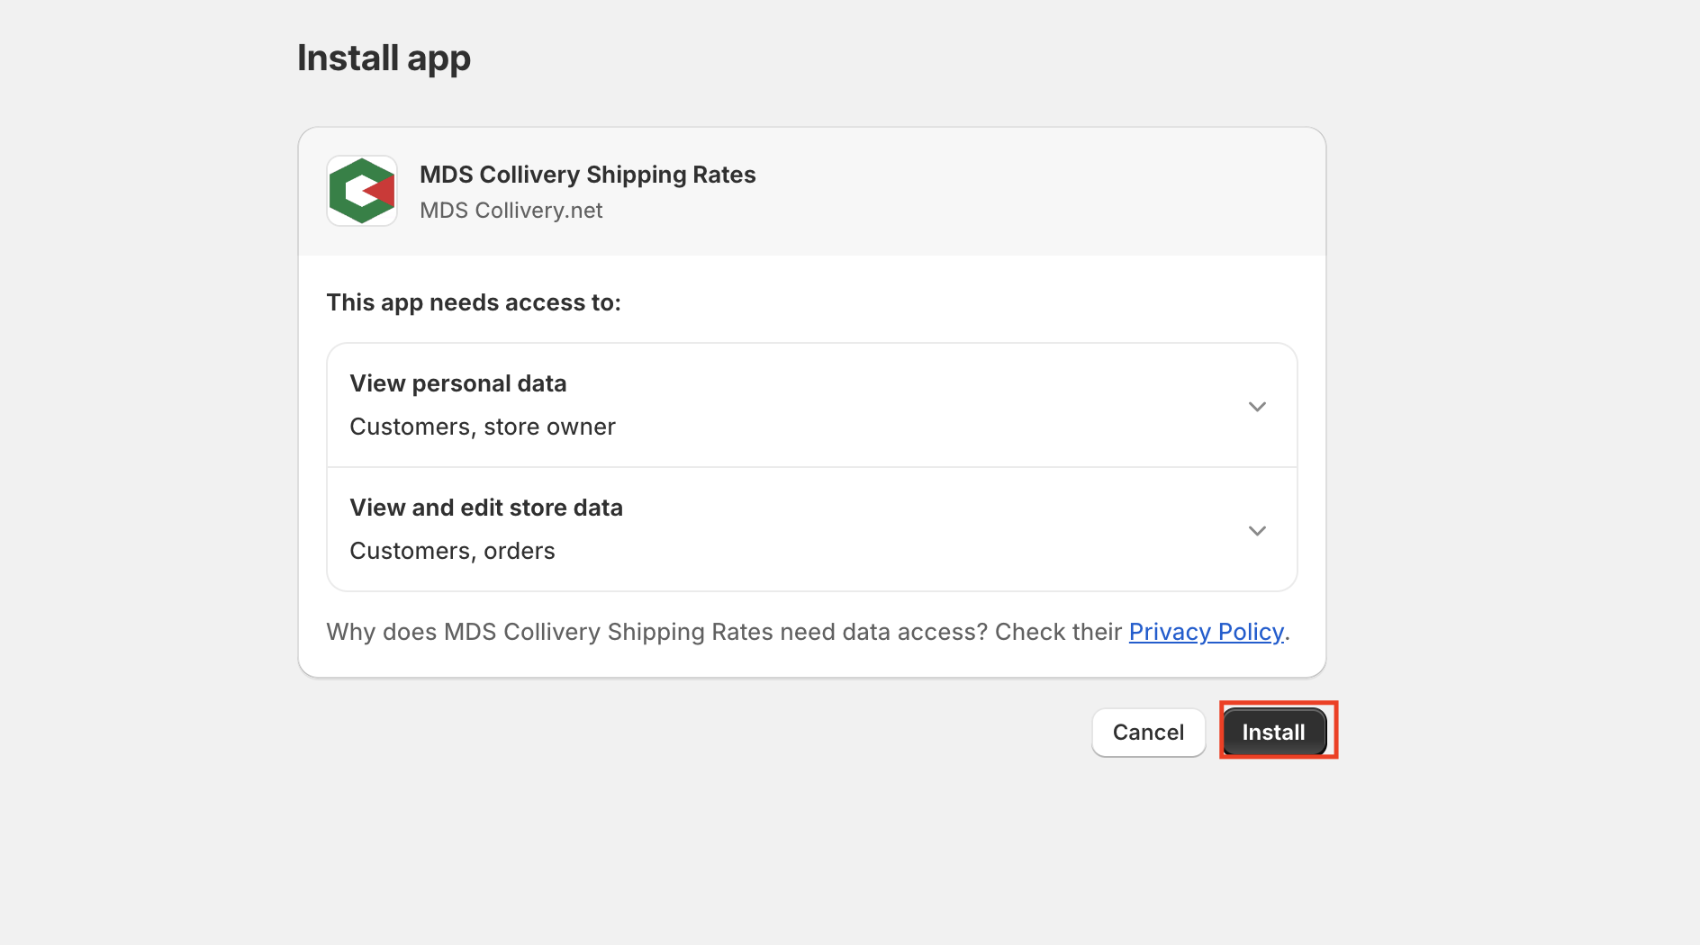Open the Privacy Policy link
Image resolution: width=1700 pixels, height=945 pixels.
pos(1206,632)
